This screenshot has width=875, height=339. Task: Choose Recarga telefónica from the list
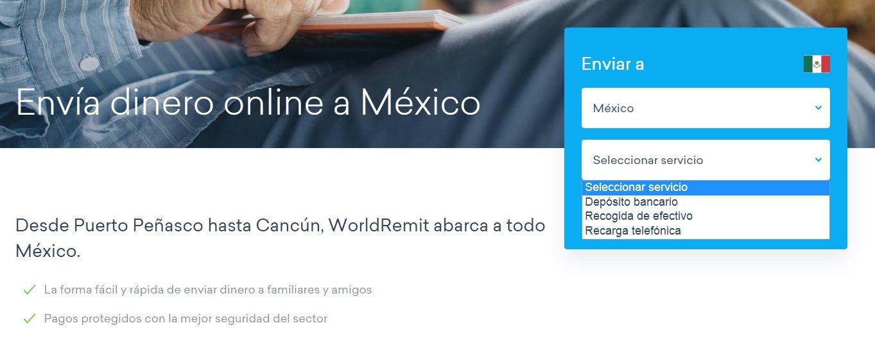(x=633, y=231)
